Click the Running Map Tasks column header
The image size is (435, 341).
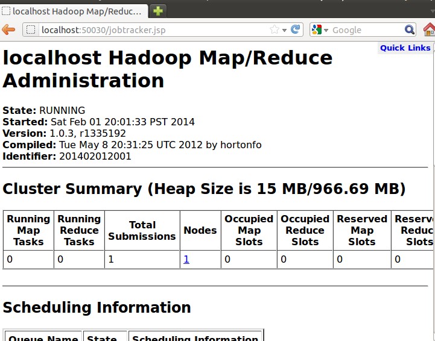point(28,230)
